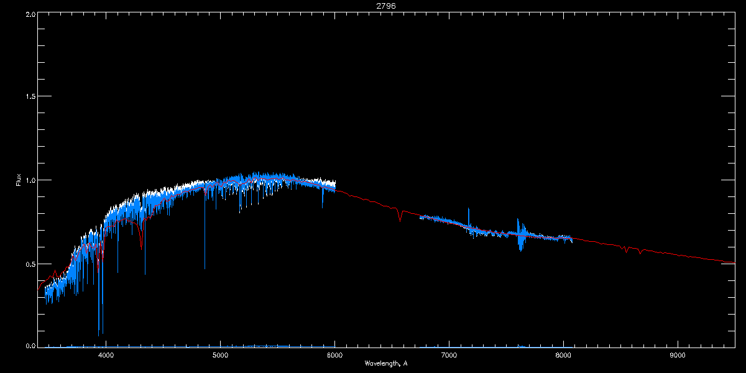Click the red model dip near 6560
This screenshot has height=373, width=746.
[400, 215]
